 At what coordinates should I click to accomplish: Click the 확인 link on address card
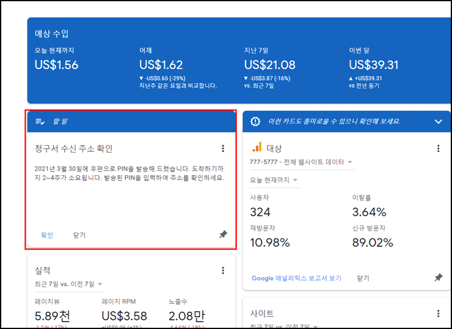coord(47,235)
